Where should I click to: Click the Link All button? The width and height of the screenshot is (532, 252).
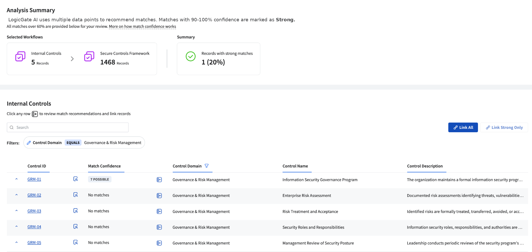pyautogui.click(x=463, y=128)
